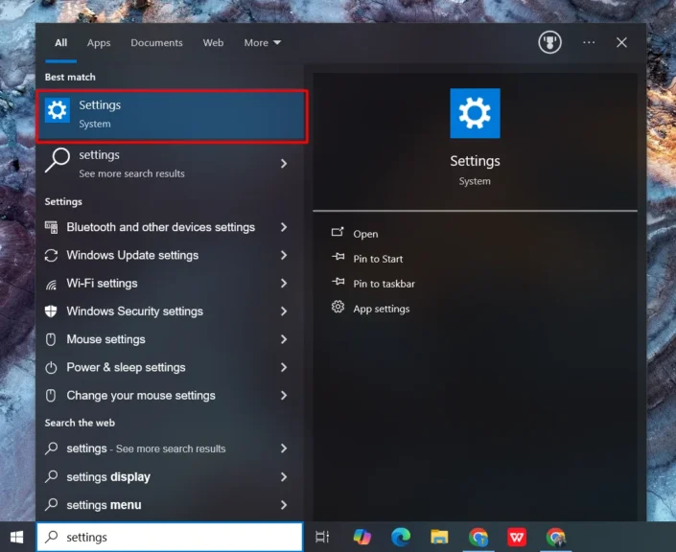This screenshot has height=552, width=676.
Task: Open Task View from the taskbar
Action: point(322,537)
